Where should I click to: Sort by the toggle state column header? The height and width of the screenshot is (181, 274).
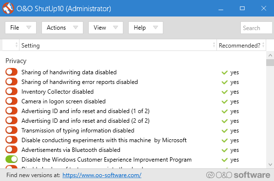(11, 45)
